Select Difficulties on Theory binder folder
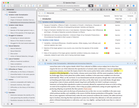This screenshot has height=108, width=139. pyautogui.click(x=15, y=69)
